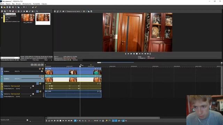This screenshot has width=223, height=125.
Task: Click the first video track level slider handle
Action: pos(42,71)
